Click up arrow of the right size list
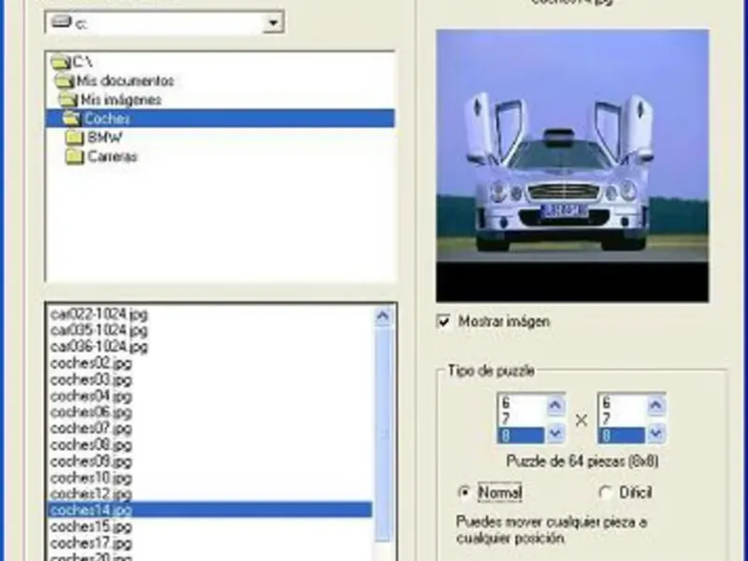 tap(655, 405)
